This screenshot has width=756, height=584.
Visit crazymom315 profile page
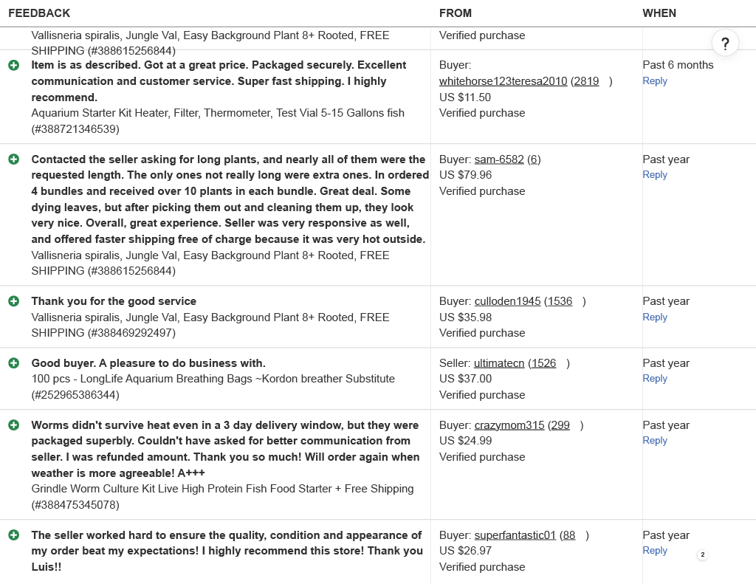click(509, 425)
